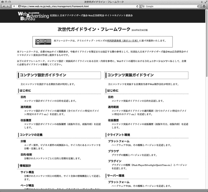Click 改版履歴 in the コンテンツ設計 column
Image resolution: width=208 pixels, height=192 pixels.
coord(26,120)
